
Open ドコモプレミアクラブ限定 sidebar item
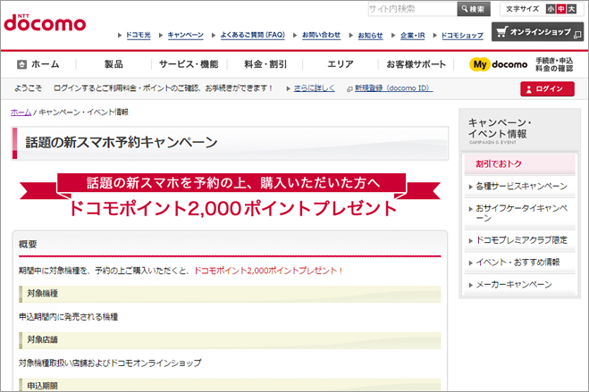coord(520,240)
